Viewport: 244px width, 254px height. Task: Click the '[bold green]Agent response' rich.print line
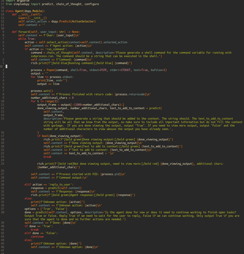point(83,195)
